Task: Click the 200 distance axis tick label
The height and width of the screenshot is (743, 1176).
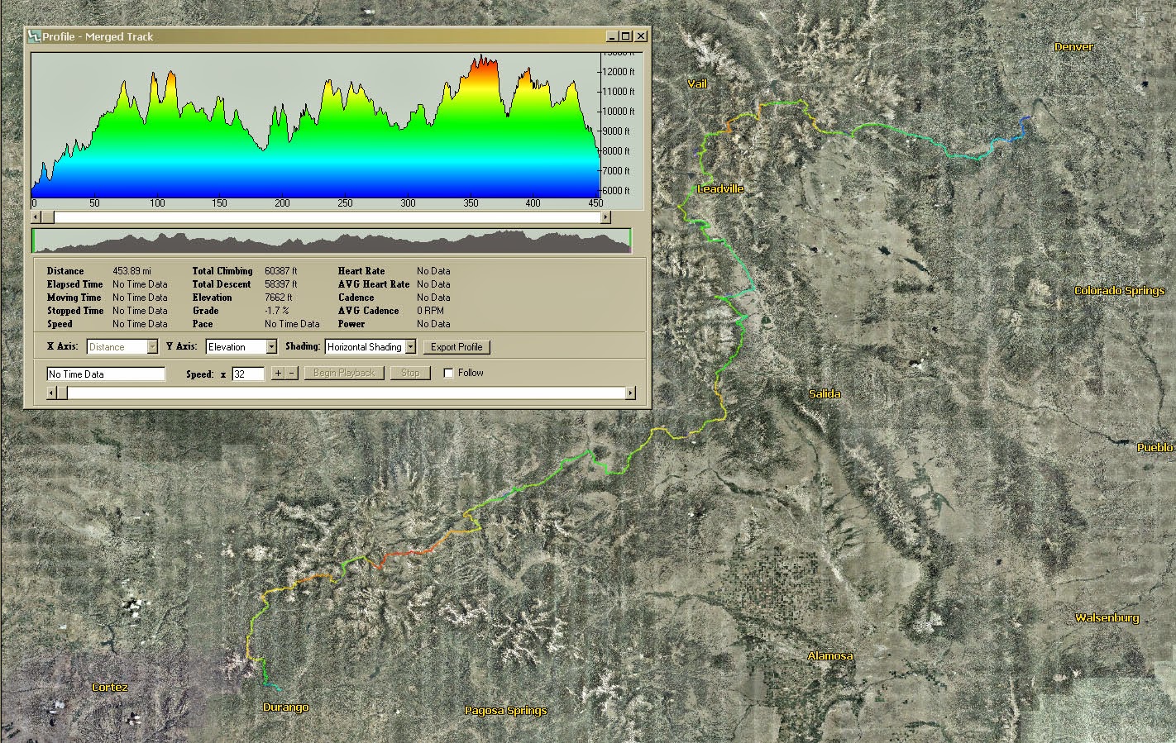Action: [282, 203]
